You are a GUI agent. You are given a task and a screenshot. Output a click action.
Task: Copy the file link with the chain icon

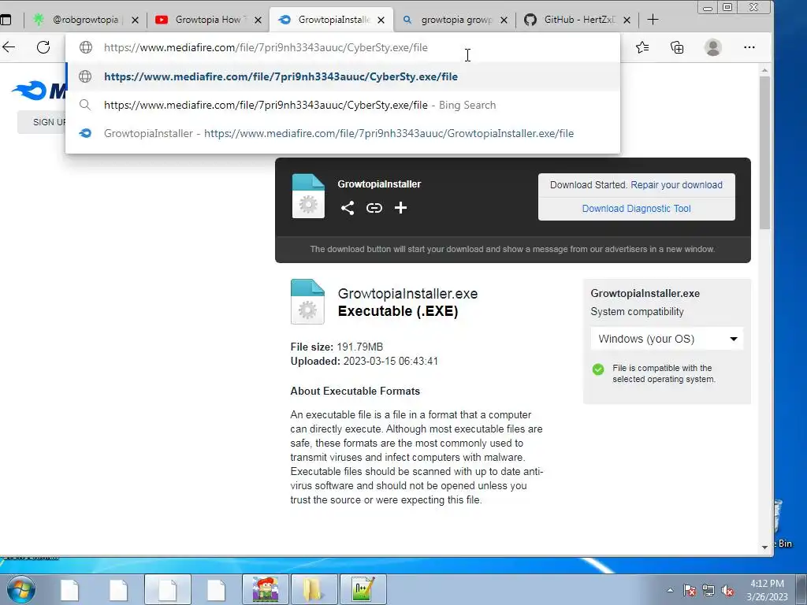click(x=374, y=208)
